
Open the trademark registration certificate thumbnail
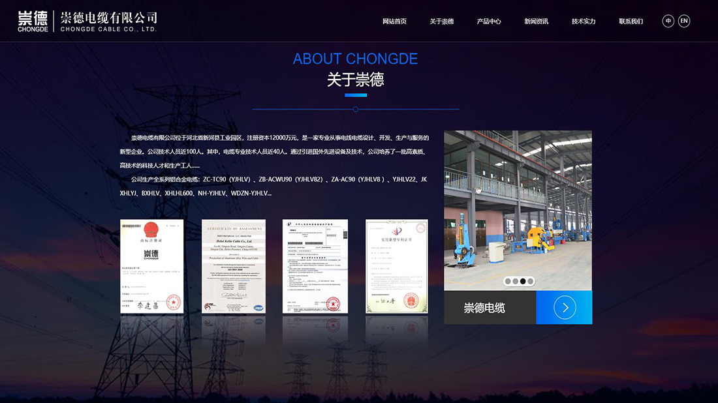[x=151, y=266]
